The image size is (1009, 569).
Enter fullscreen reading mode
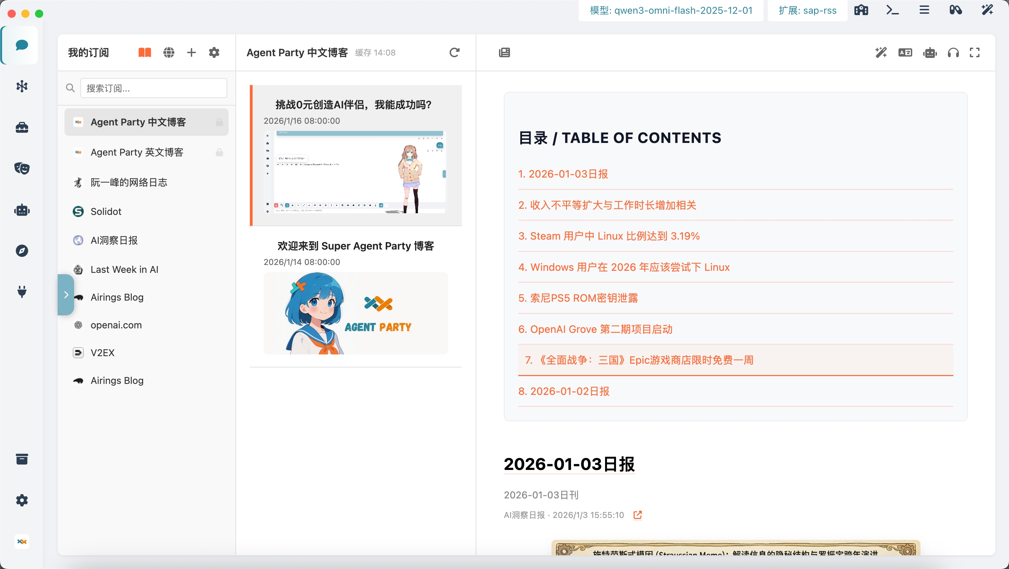click(x=975, y=52)
